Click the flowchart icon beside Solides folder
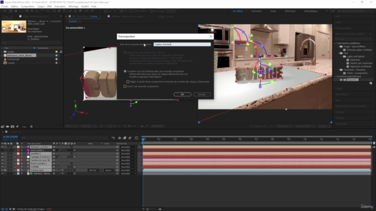 click(x=61, y=52)
